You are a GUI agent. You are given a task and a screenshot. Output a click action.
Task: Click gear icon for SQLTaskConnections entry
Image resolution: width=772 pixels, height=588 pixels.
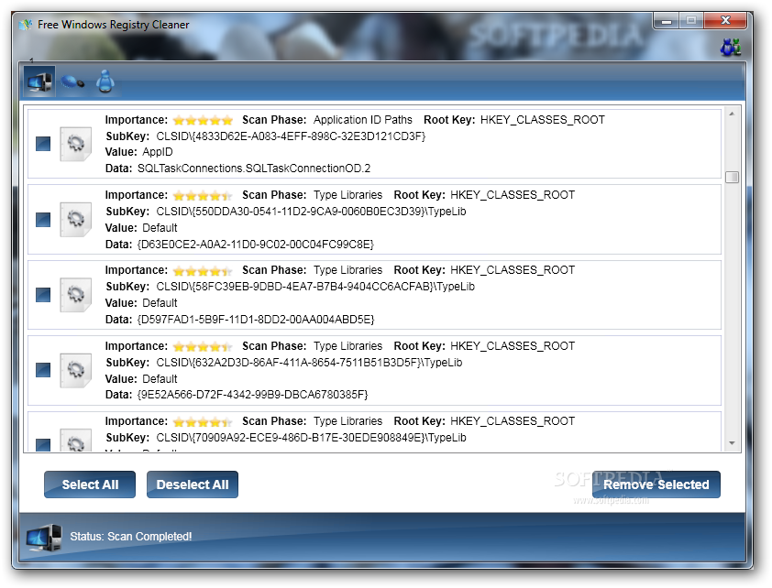pyautogui.click(x=75, y=144)
